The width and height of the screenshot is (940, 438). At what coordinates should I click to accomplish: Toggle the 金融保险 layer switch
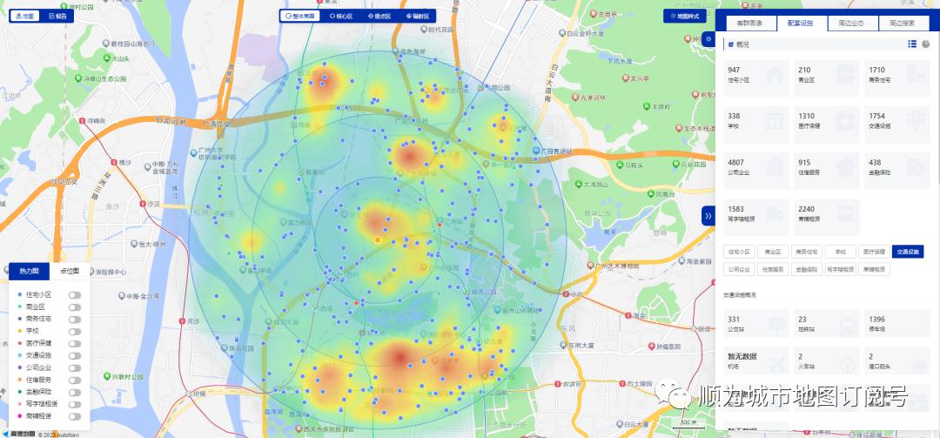coord(74,392)
